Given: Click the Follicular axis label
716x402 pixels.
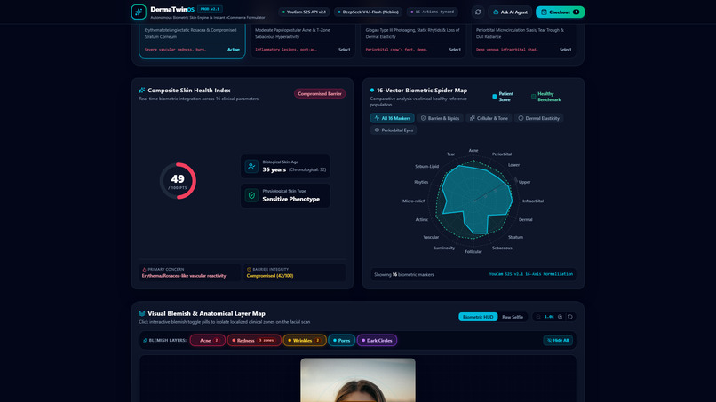Looking at the screenshot, I should pyautogui.click(x=473, y=251).
